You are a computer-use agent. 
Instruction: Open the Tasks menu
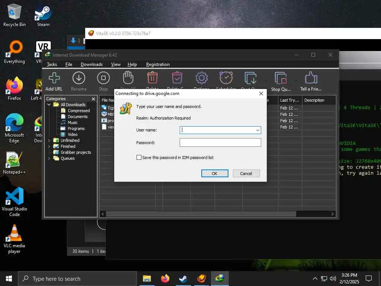coord(52,64)
